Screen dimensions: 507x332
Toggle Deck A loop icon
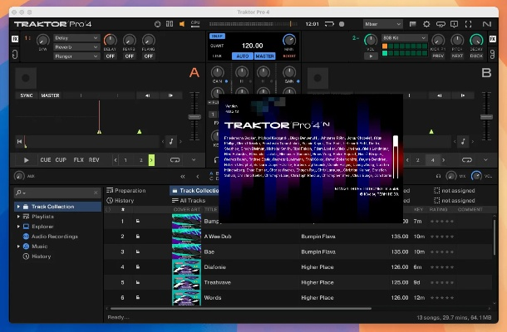pos(175,160)
